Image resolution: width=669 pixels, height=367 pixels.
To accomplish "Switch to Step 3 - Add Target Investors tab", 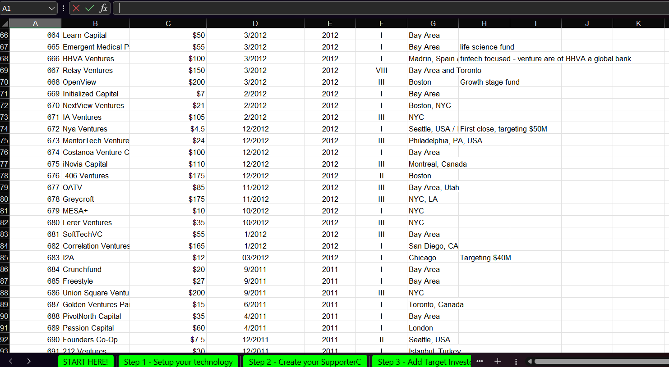I will (x=422, y=362).
